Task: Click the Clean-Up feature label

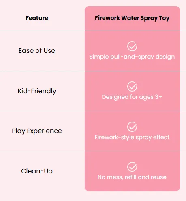Action: pos(37,171)
